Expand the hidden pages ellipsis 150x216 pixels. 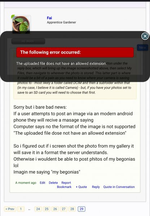(29, 210)
